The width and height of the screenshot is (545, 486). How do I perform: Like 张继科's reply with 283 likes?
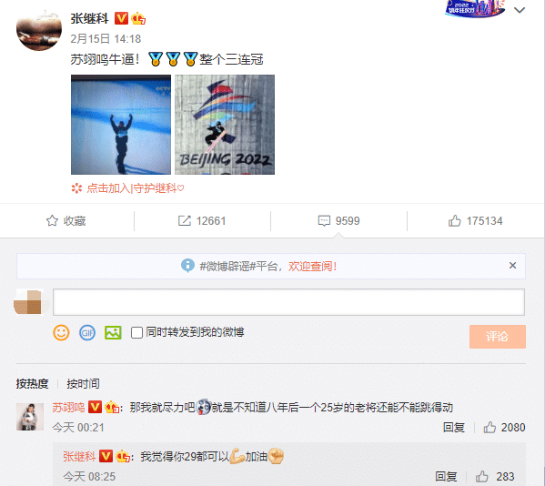click(481, 476)
